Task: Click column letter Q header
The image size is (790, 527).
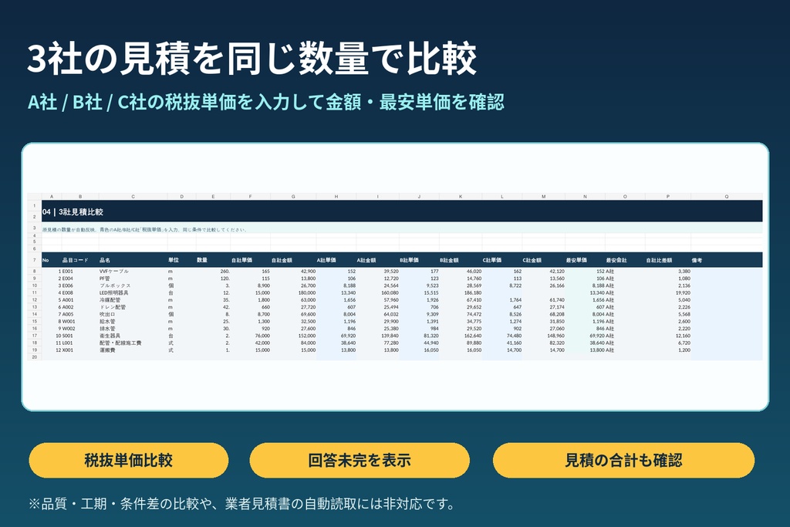Action: click(x=727, y=197)
